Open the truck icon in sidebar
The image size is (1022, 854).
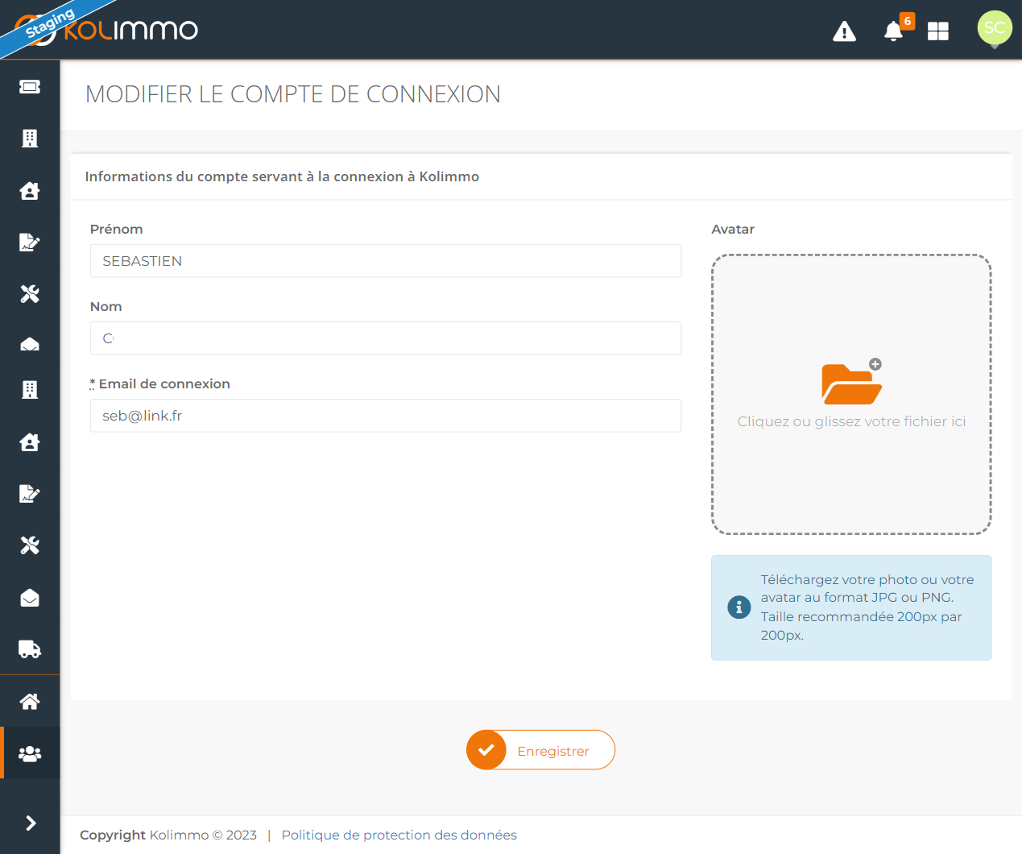[30, 649]
